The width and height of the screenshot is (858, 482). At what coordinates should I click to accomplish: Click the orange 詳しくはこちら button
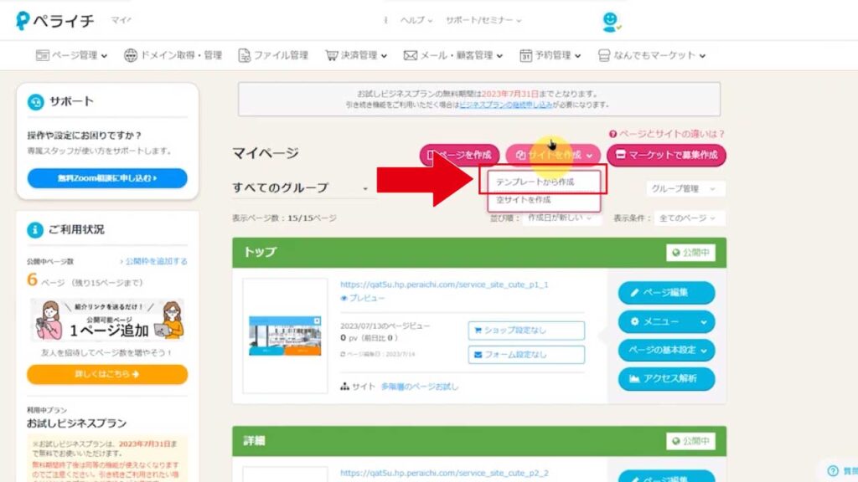click(107, 374)
